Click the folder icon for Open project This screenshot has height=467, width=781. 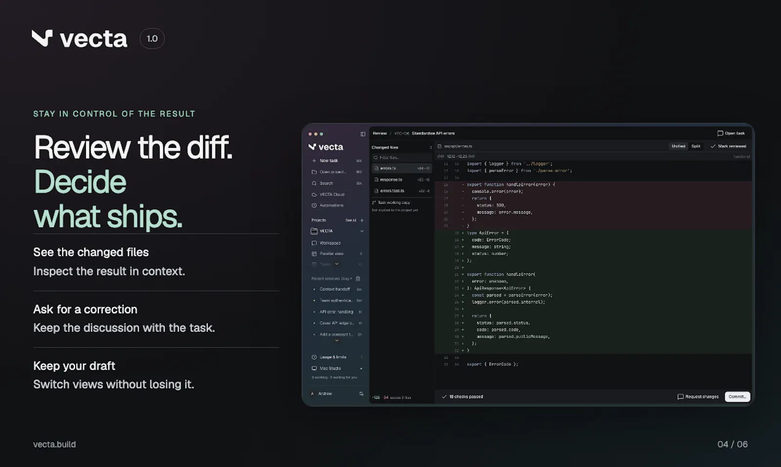coord(314,172)
